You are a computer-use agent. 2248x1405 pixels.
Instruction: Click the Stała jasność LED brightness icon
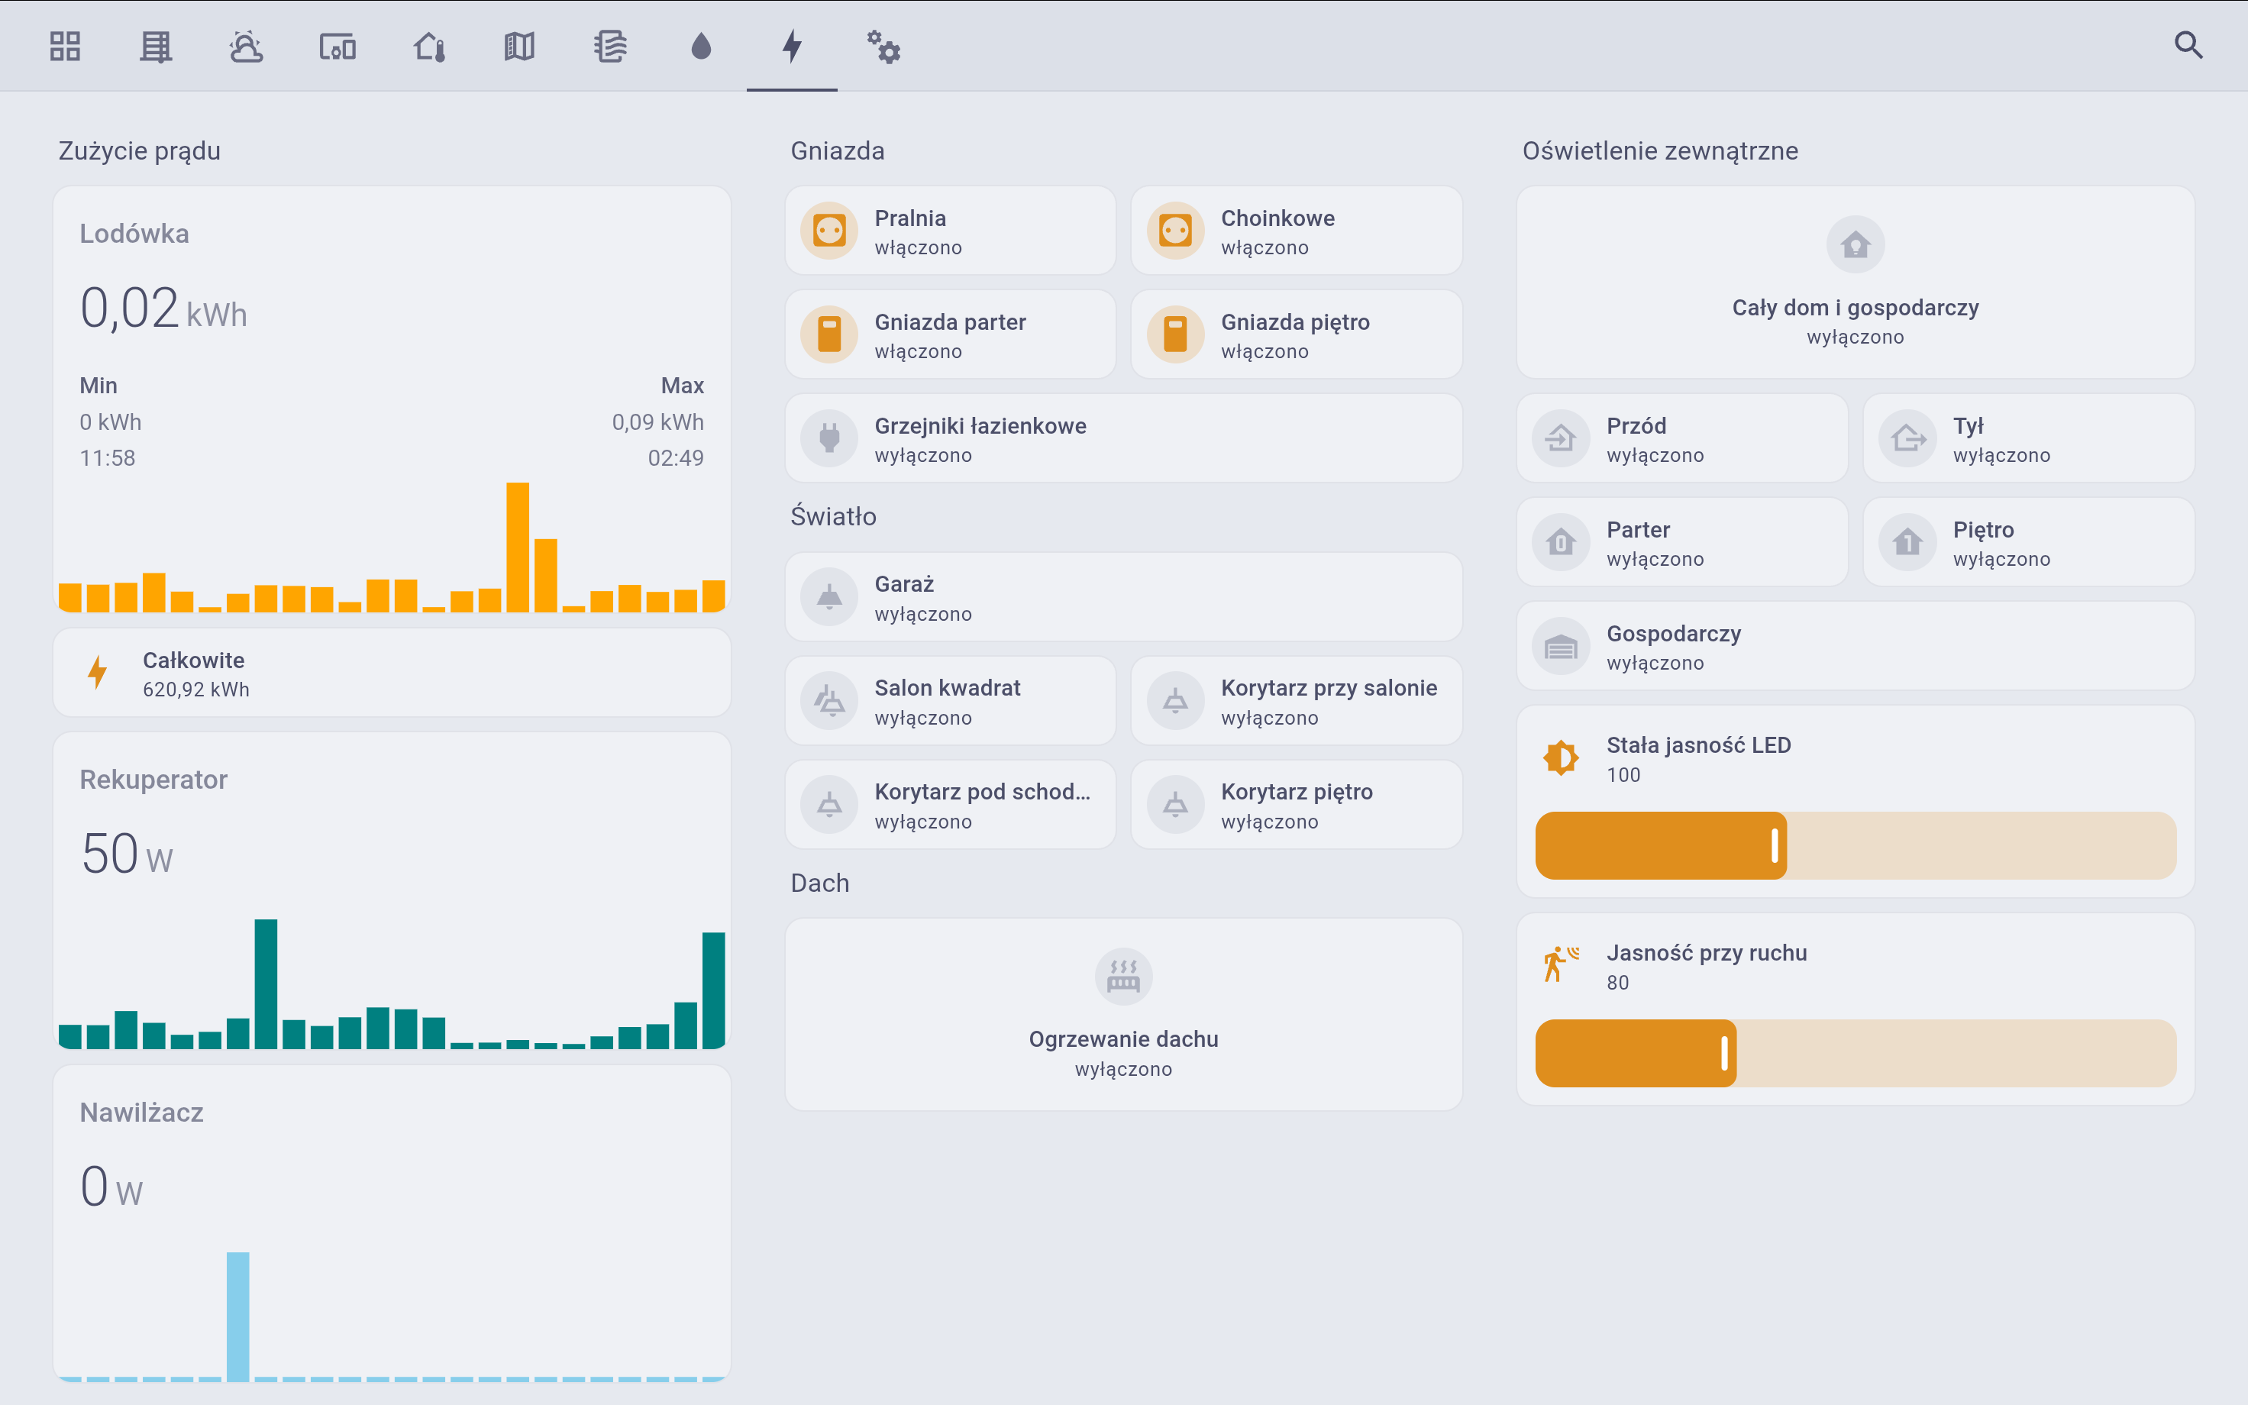(1562, 758)
